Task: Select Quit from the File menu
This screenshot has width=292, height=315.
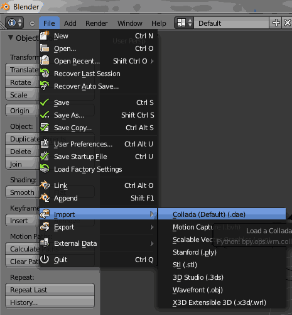Action: [98, 260]
